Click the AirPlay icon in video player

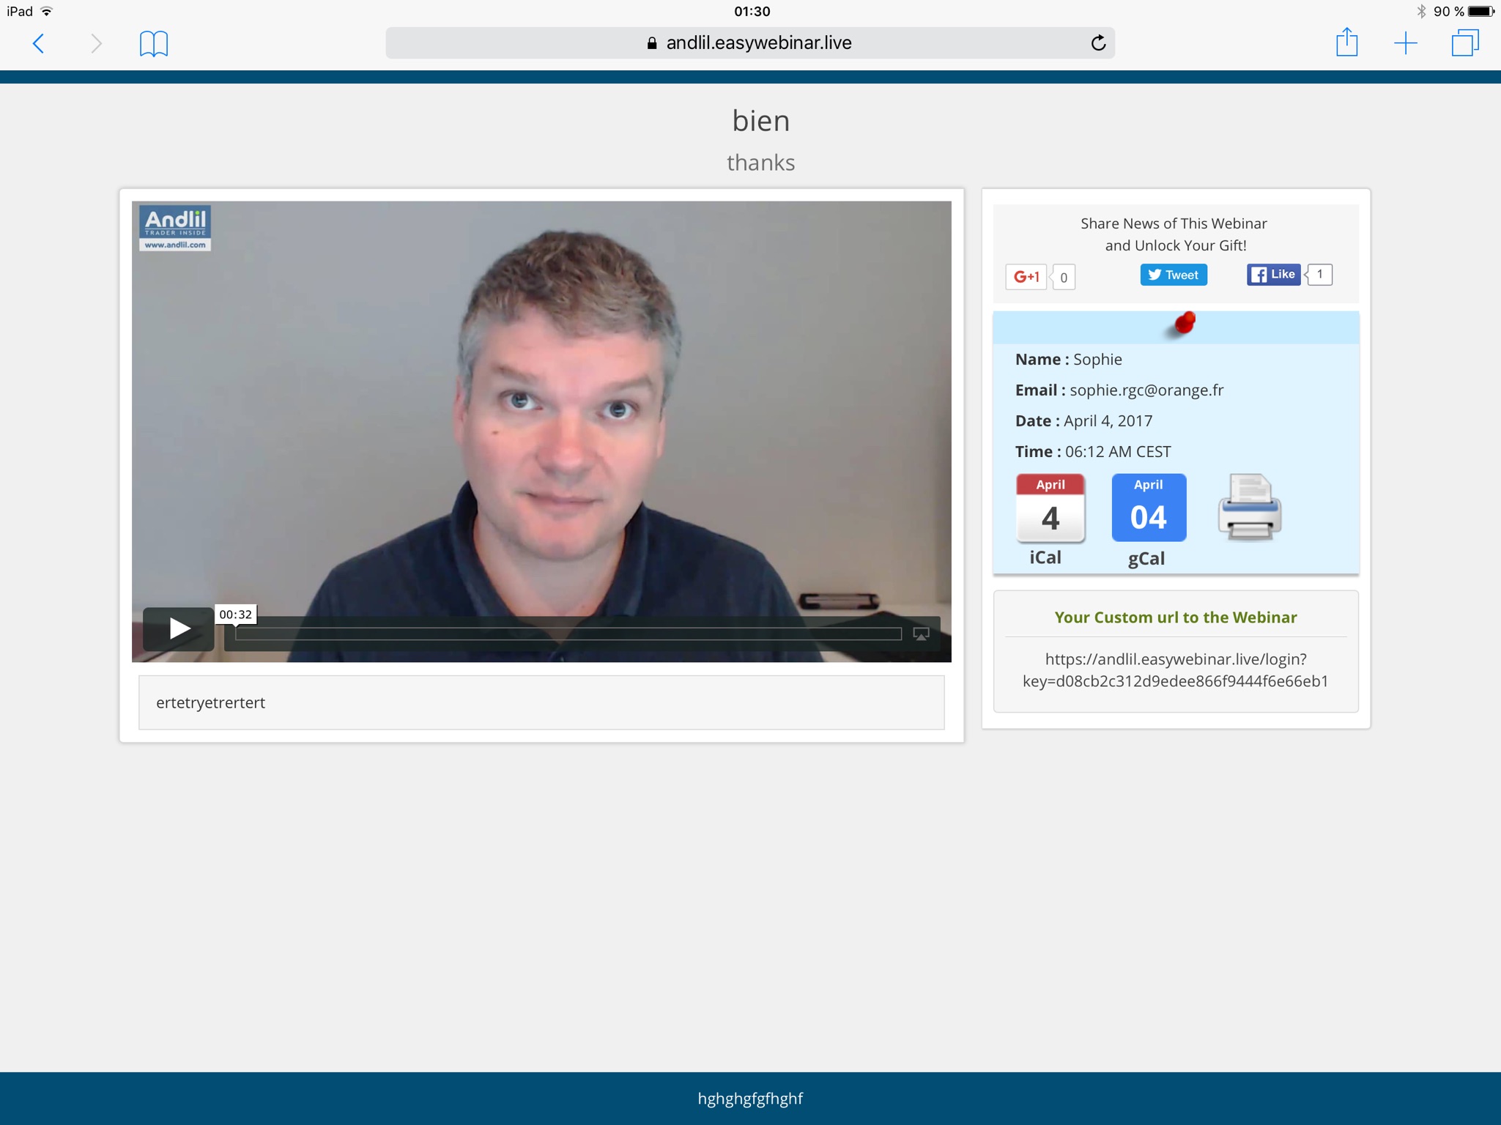click(x=921, y=634)
